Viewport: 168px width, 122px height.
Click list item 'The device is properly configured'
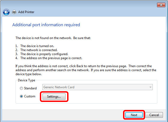pyautogui.click(x=45, y=54)
